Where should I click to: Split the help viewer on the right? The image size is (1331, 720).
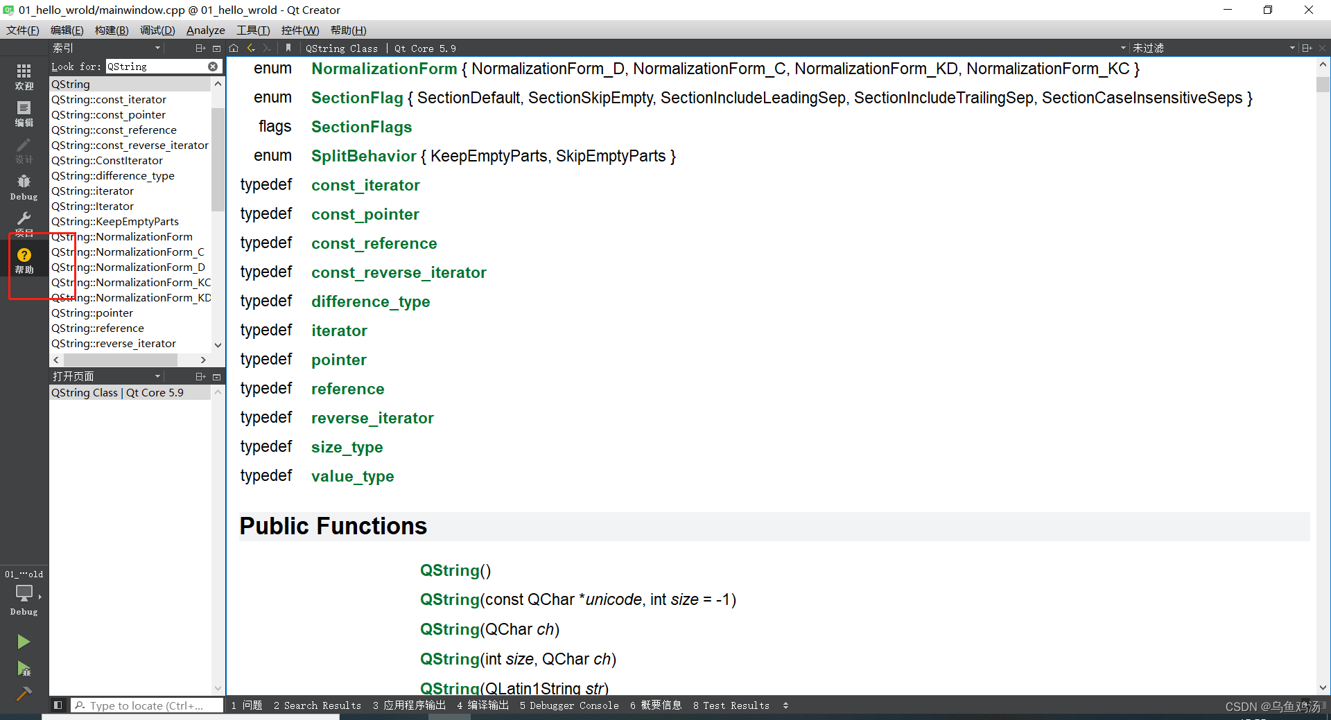point(1307,48)
